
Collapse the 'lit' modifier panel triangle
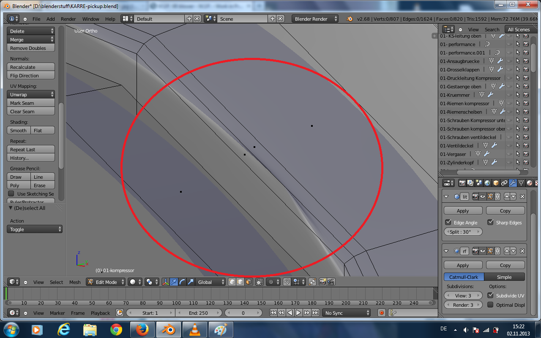446,196
